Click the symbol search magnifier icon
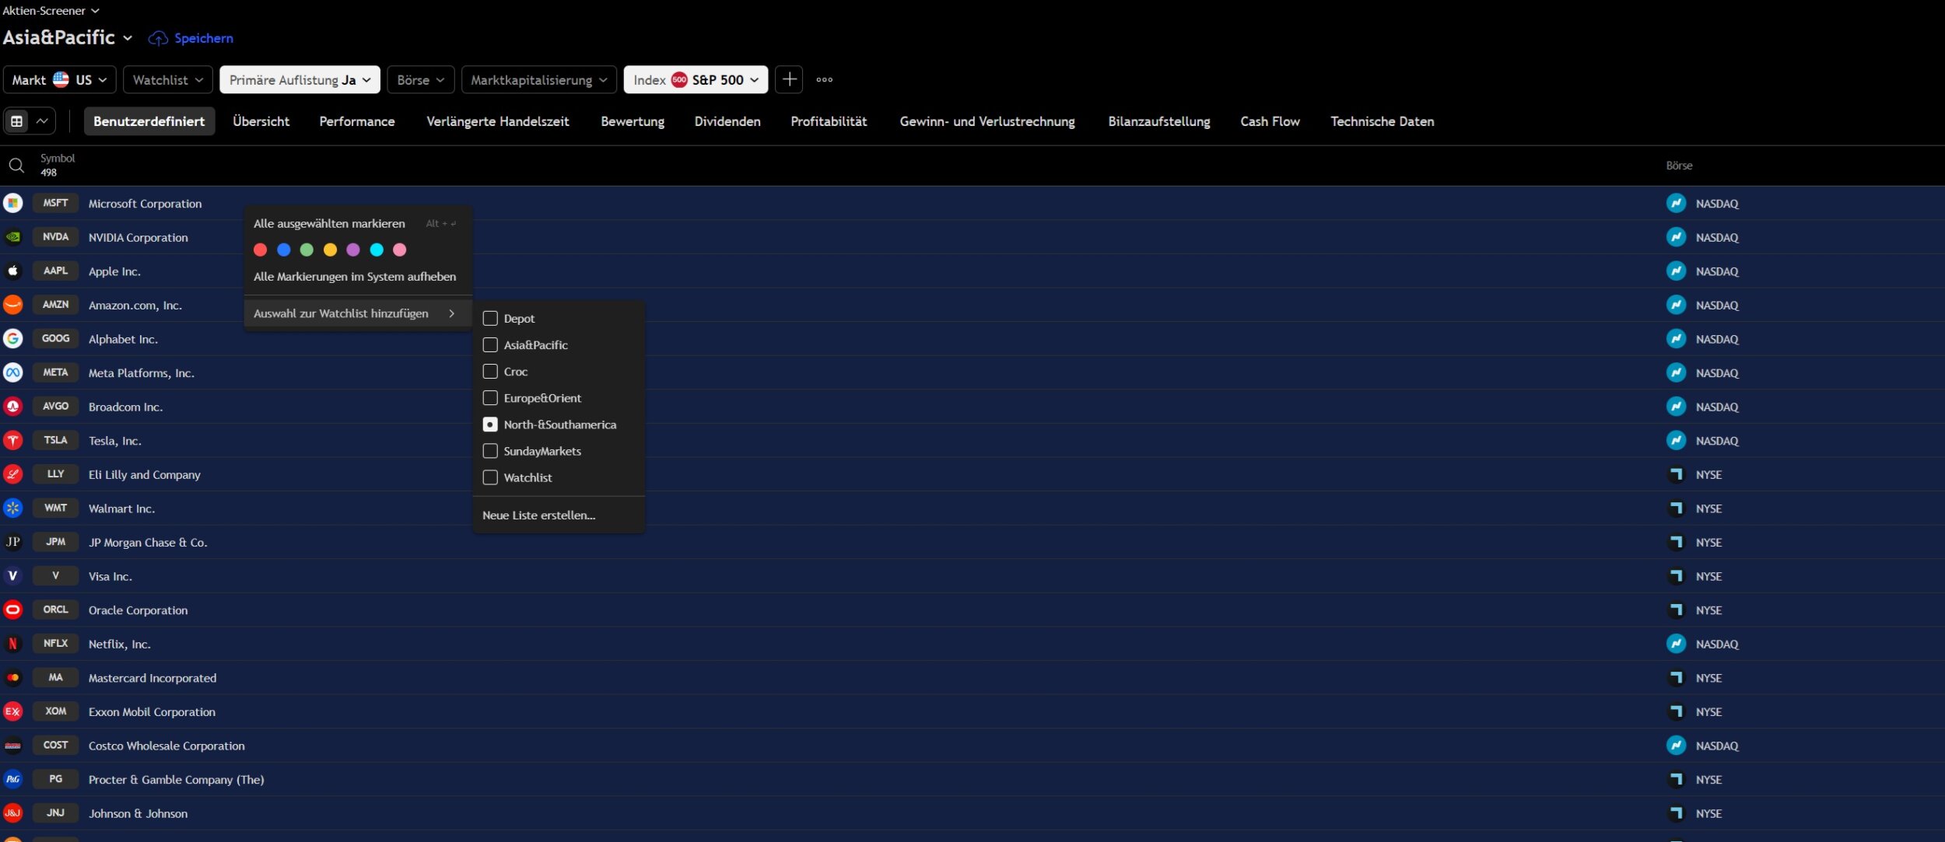1945x842 pixels. (x=16, y=165)
